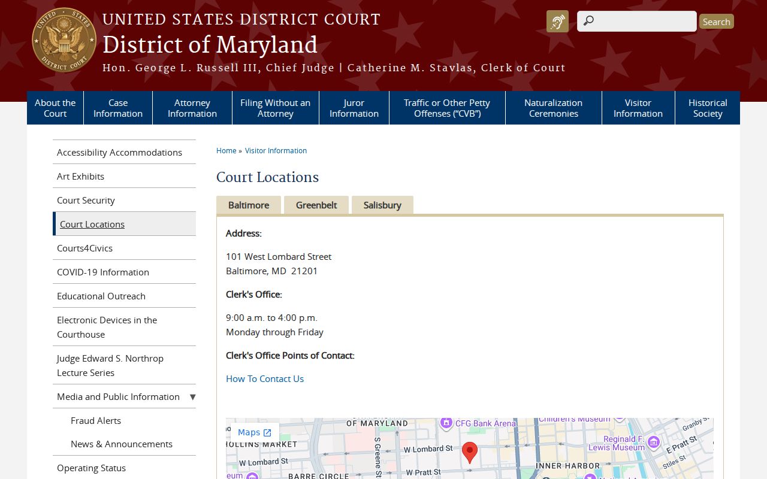
Task: Open Naturalization Ceremonies menu
Action: click(x=554, y=108)
